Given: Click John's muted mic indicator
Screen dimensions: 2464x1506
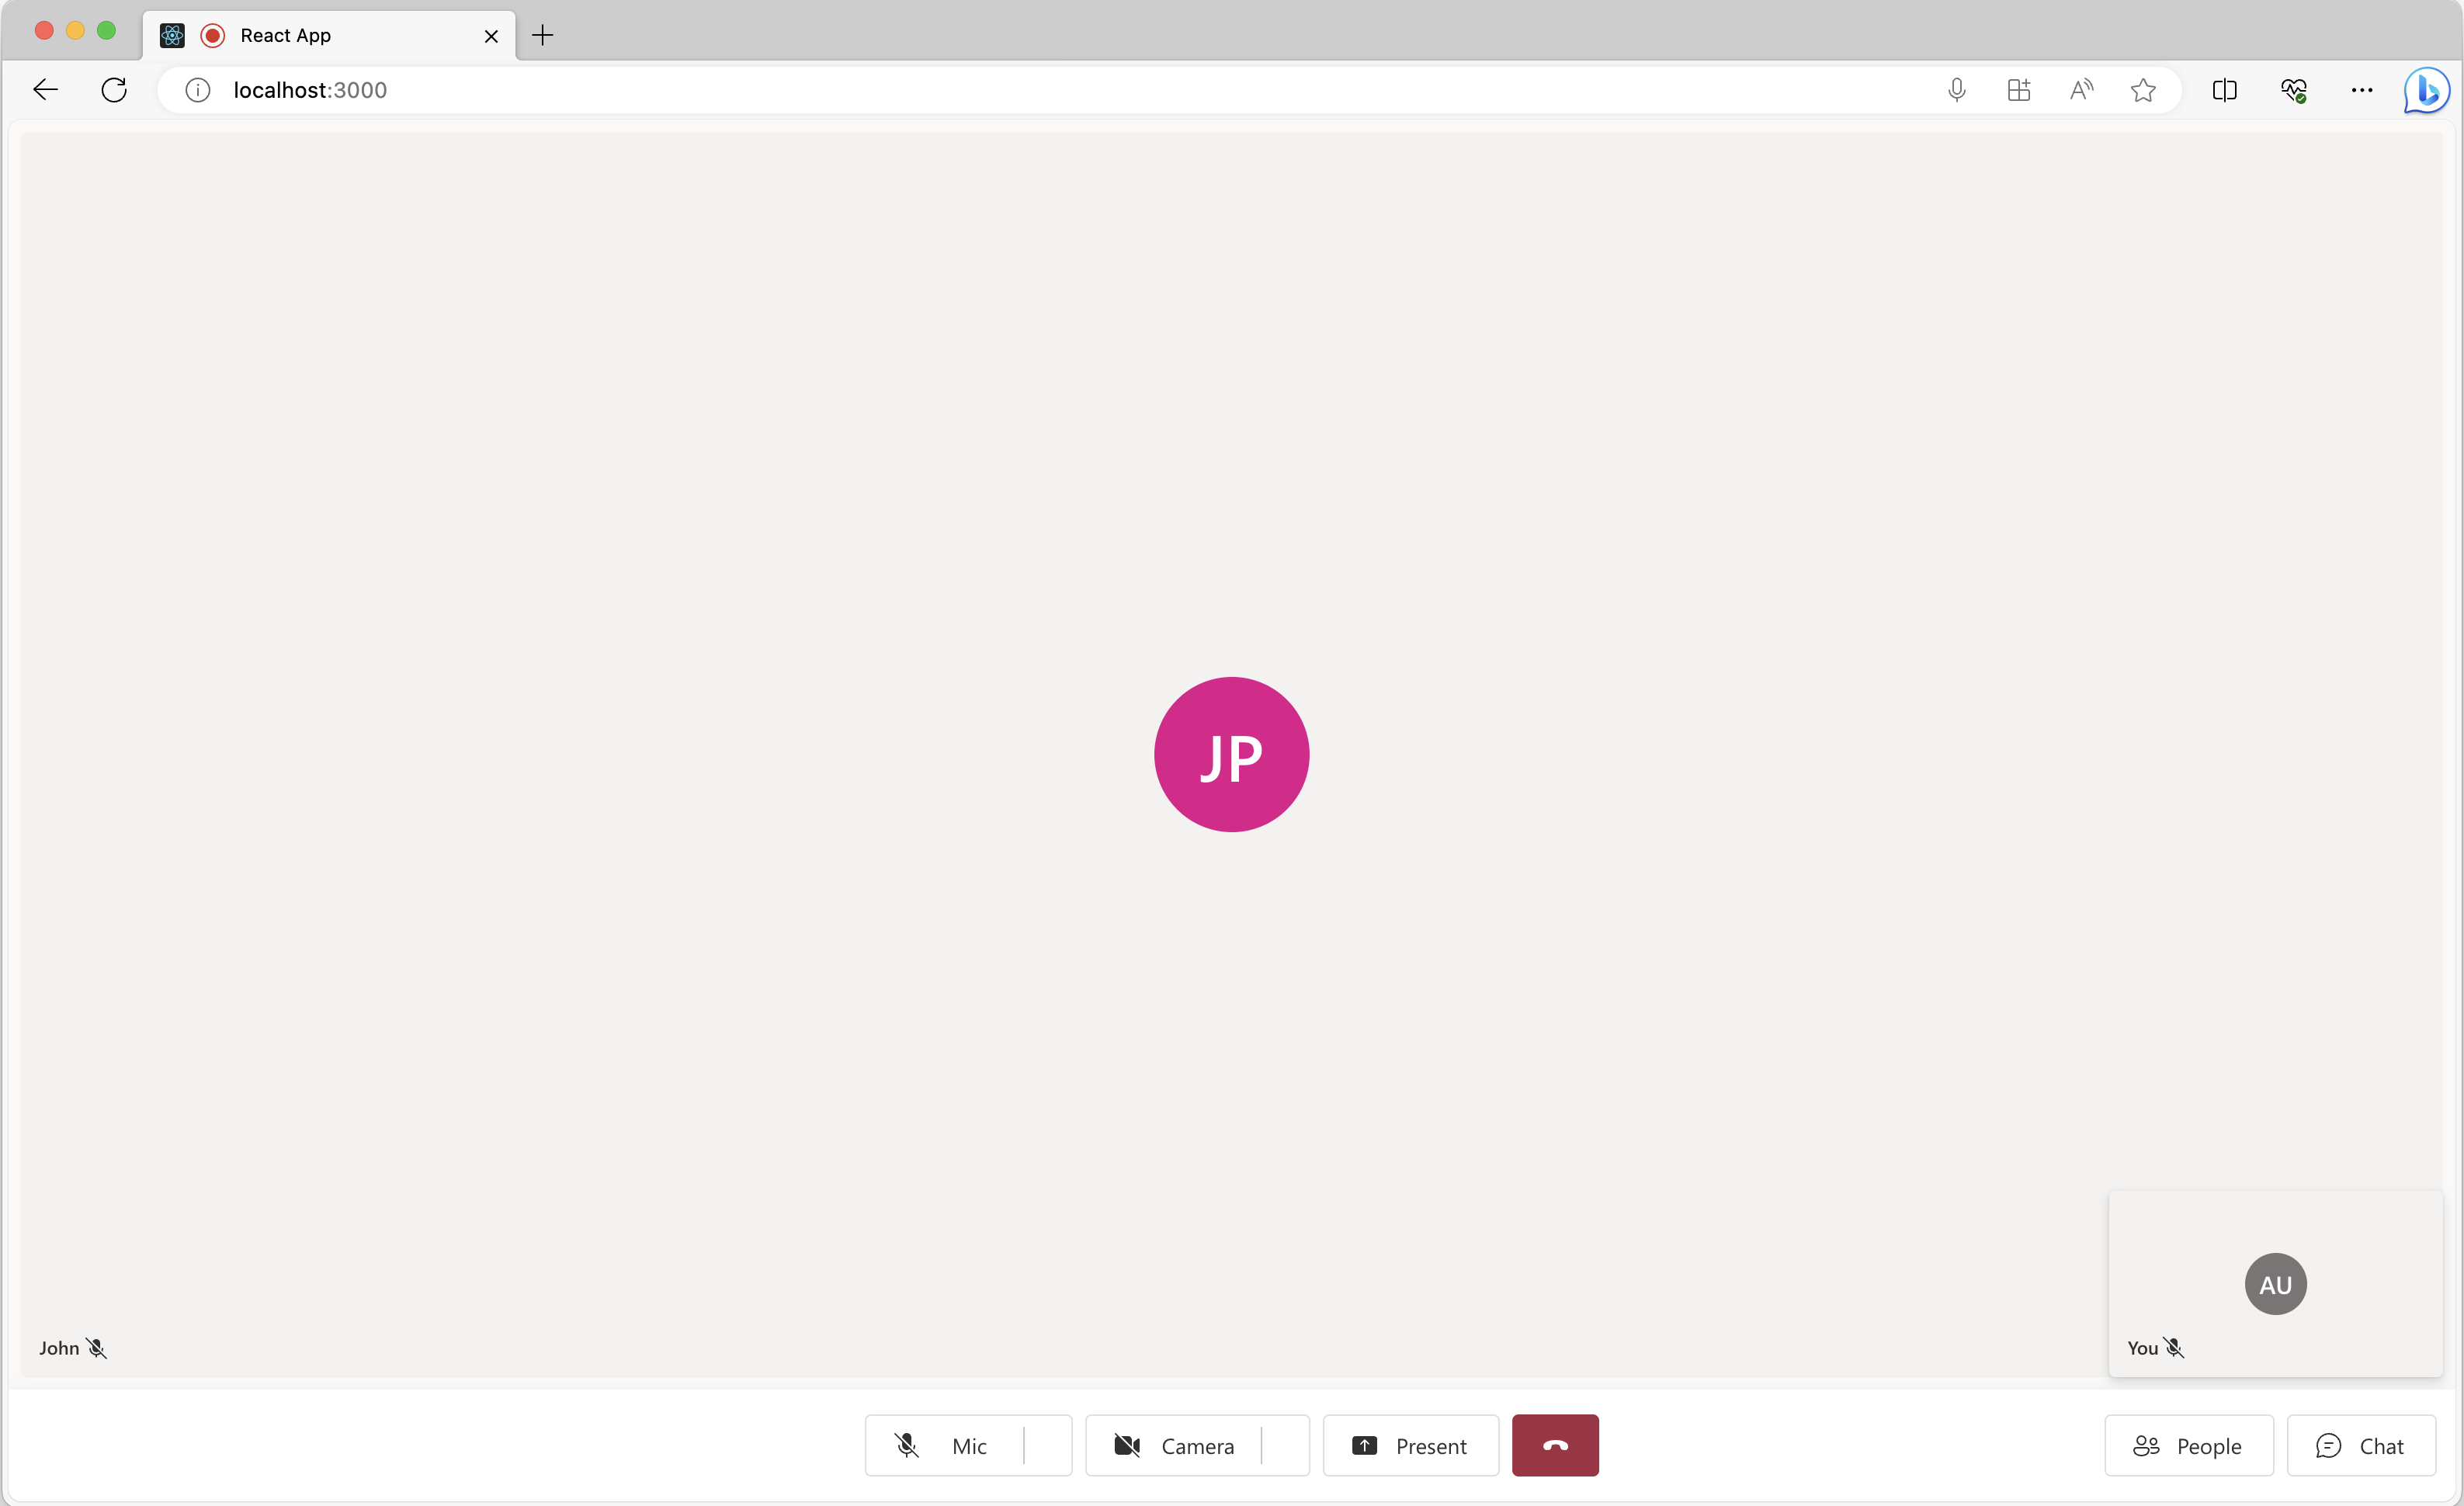Looking at the screenshot, I should click(x=95, y=1348).
